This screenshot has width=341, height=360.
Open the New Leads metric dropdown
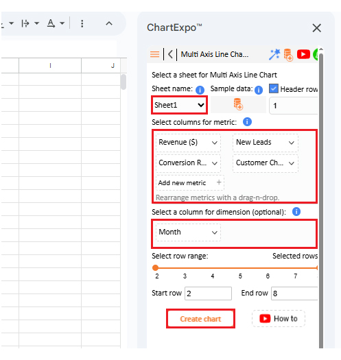[266, 143]
